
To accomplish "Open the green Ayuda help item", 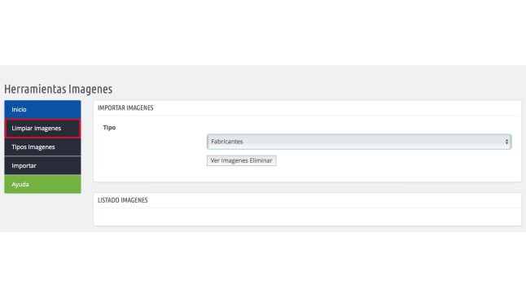I will tap(42, 184).
